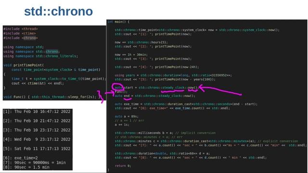The height and width of the screenshot is (173, 308).
Task: Click the cout "[6]: exe_time=" line
Action: (x=172, y=108)
